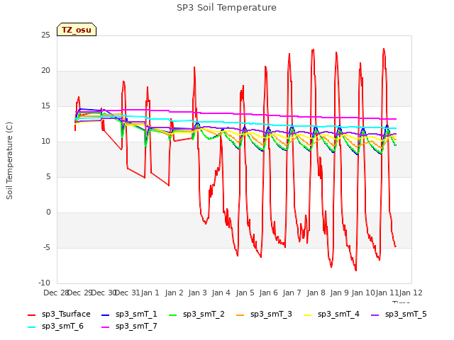454x340 pixels.
Task: Click the 25 y-axis tick label
Action: pyautogui.click(x=45, y=35)
